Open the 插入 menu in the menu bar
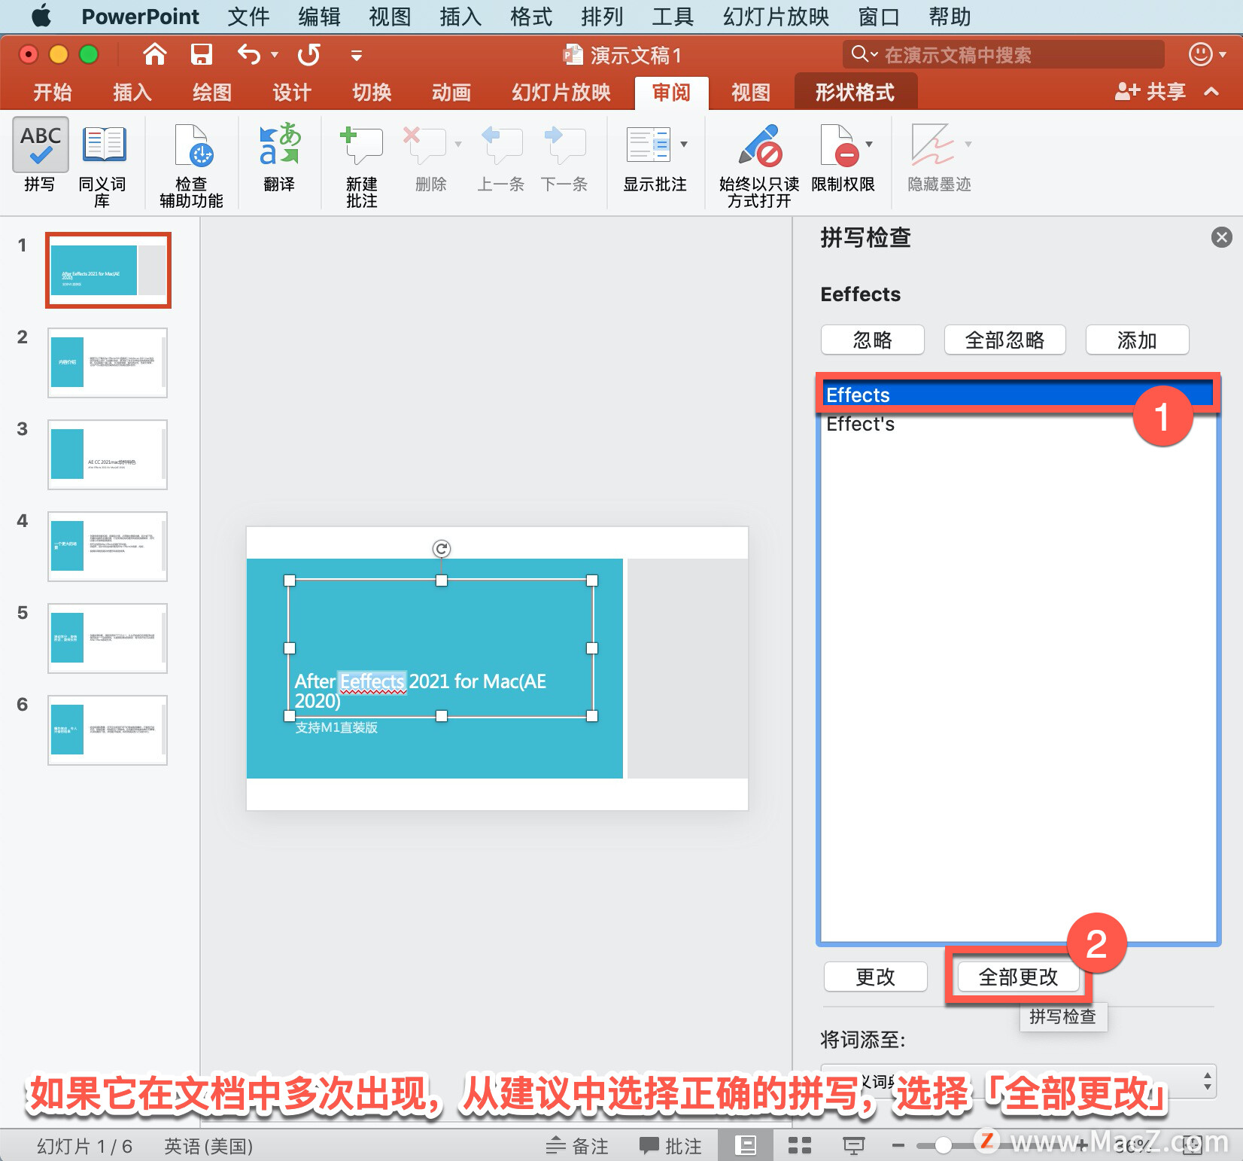The width and height of the screenshot is (1243, 1161). point(460,16)
